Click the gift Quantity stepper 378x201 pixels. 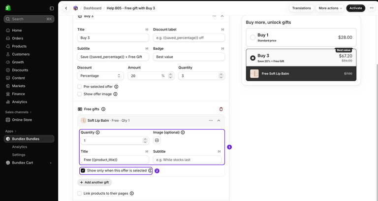pos(145,141)
